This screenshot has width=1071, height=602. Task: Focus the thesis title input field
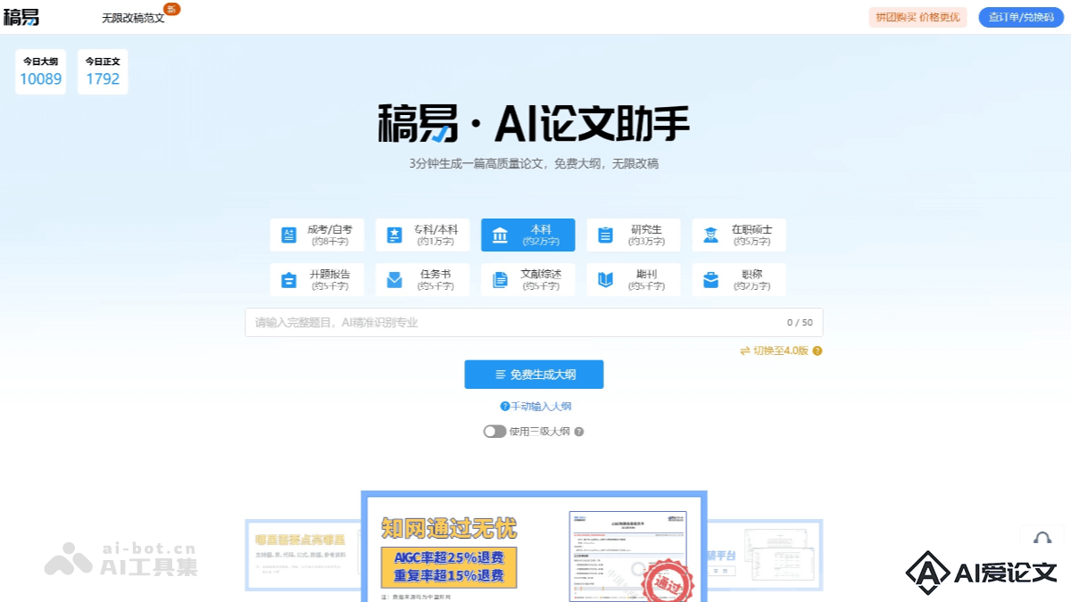pos(534,323)
